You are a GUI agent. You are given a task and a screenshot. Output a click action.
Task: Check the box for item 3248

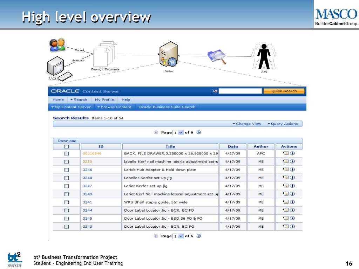click(66, 178)
